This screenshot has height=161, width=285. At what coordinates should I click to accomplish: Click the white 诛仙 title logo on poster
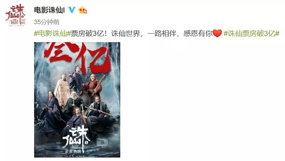tap(76, 137)
